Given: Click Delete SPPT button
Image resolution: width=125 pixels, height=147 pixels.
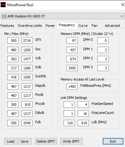Looking at the screenshot, I should coord(46,141).
